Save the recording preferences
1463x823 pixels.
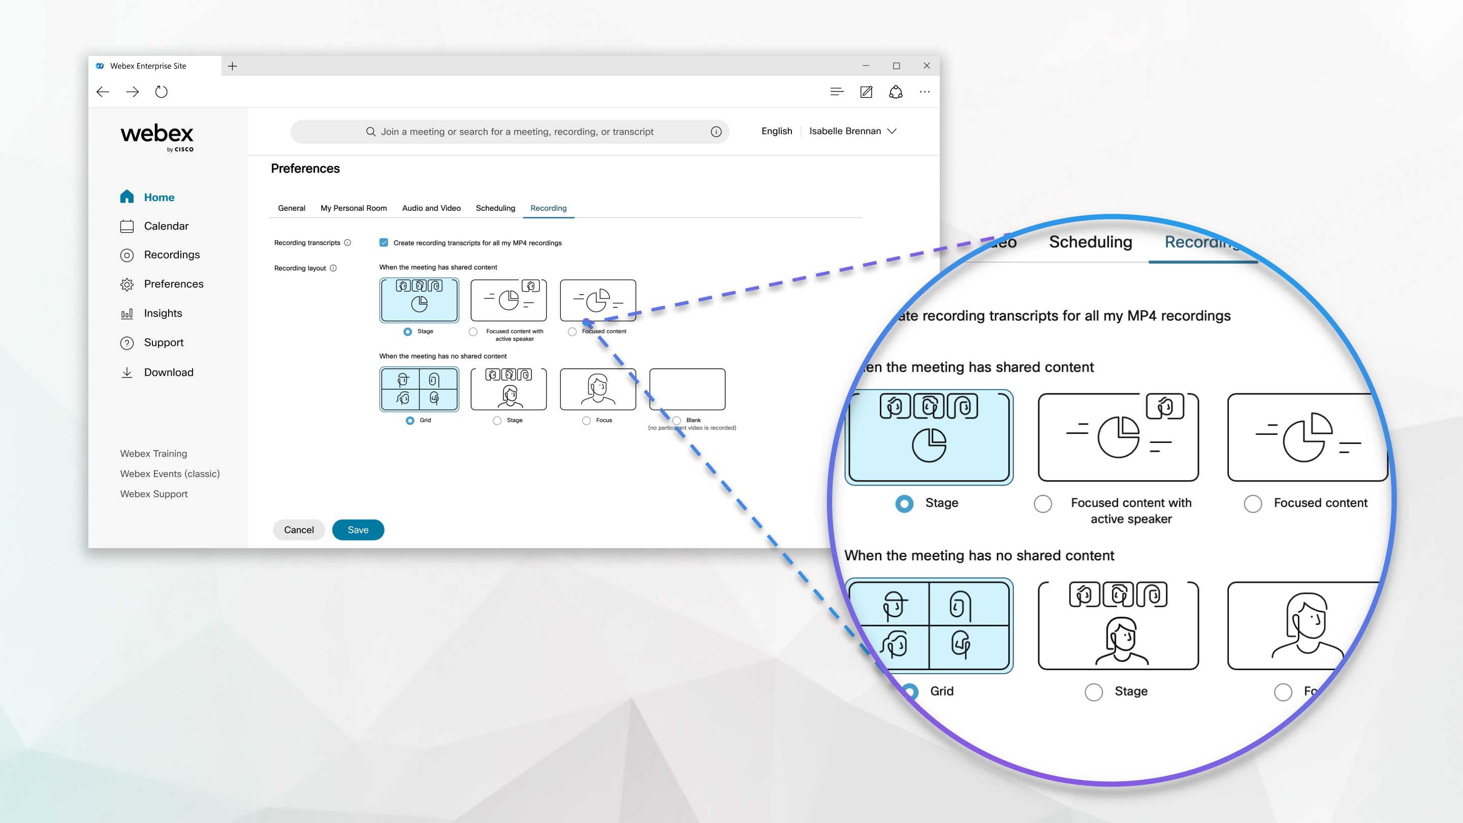click(x=358, y=529)
